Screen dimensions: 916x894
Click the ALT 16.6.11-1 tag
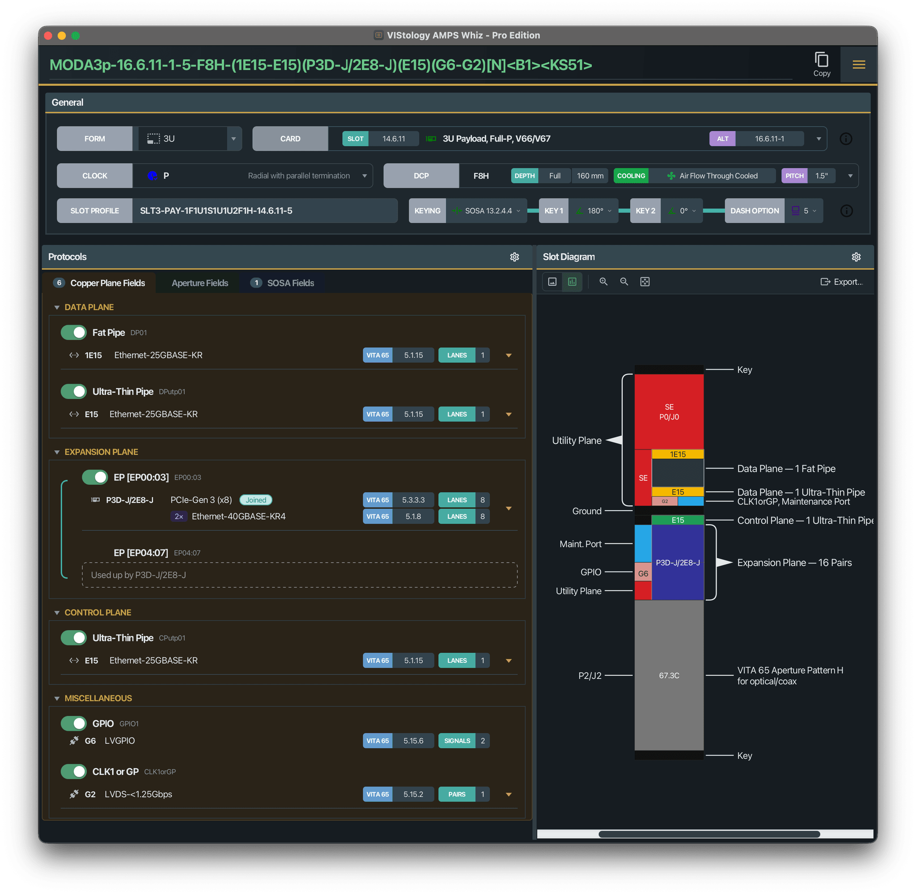[x=756, y=139]
